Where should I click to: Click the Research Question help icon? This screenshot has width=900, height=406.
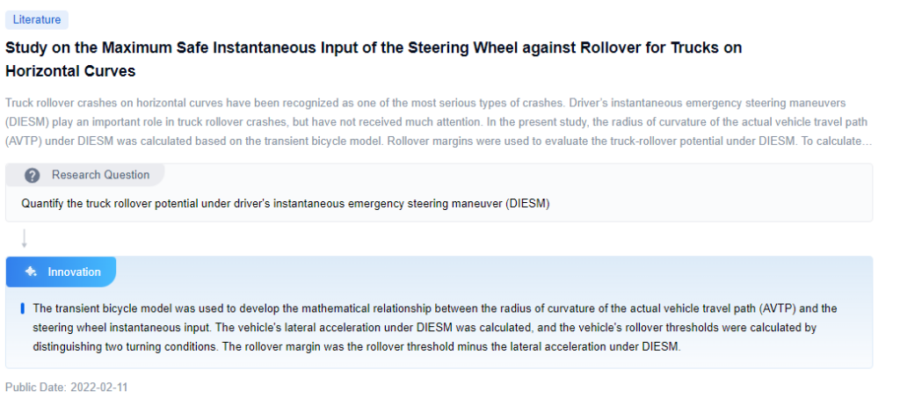[33, 175]
